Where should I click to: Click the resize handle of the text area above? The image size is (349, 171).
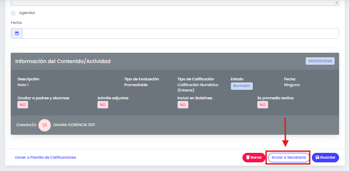coord(336,2)
